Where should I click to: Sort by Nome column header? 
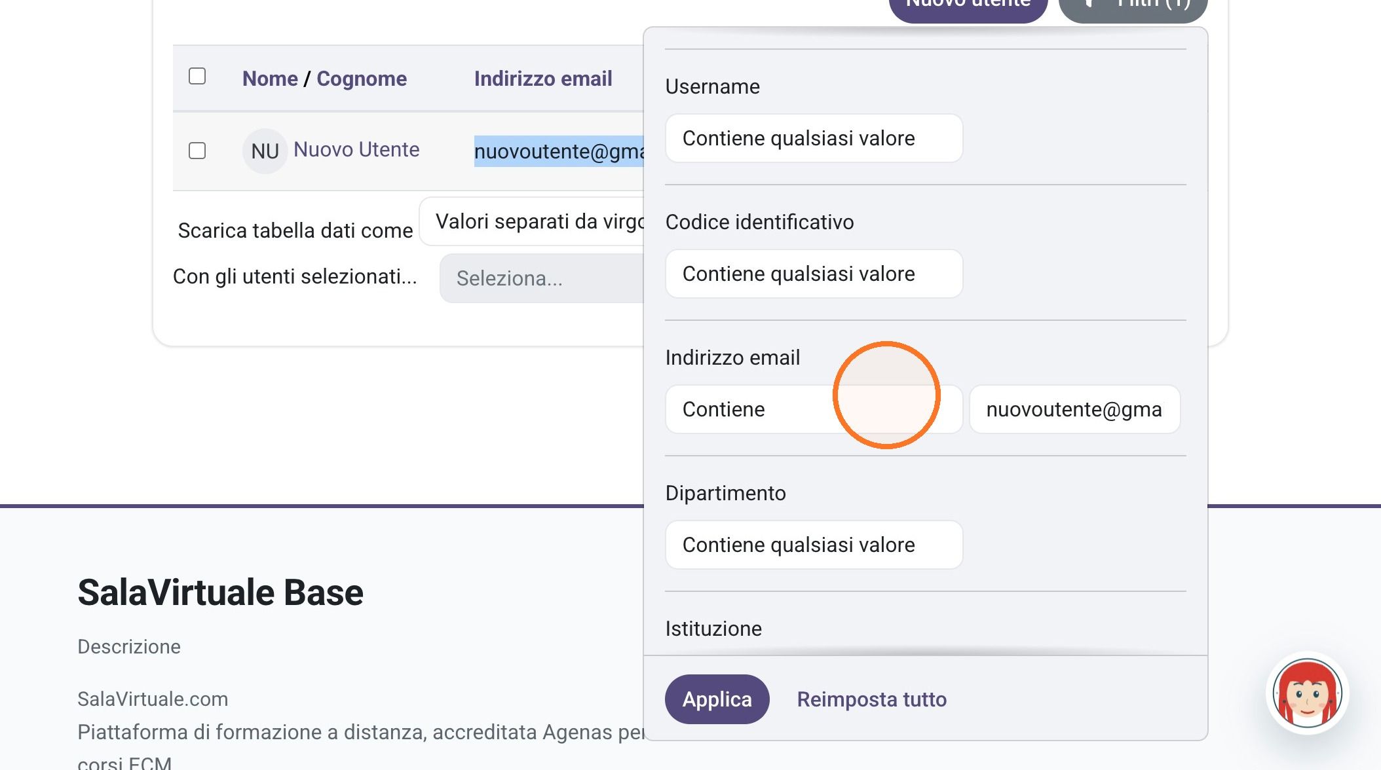tap(270, 79)
